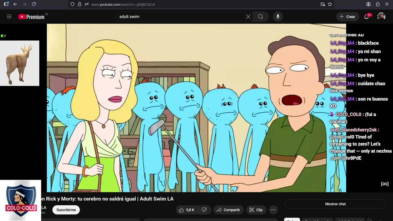Go back with browser back arrow
393x221 pixels.
(15, 4)
